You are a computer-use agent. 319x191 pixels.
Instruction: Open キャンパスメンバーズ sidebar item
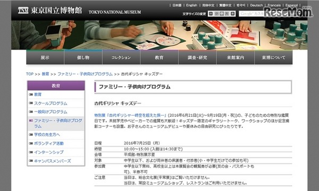53,161
